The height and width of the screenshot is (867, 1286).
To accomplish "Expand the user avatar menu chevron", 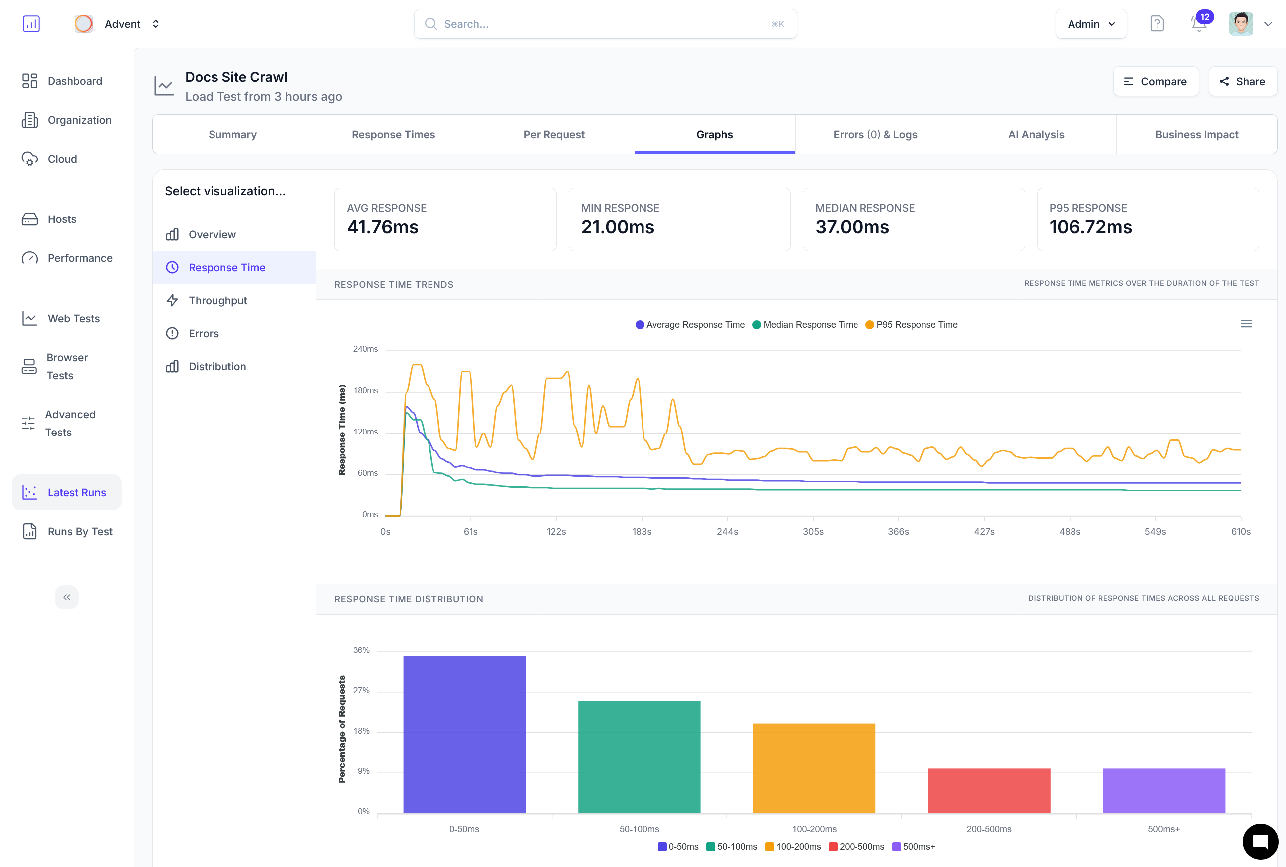I will (1268, 24).
